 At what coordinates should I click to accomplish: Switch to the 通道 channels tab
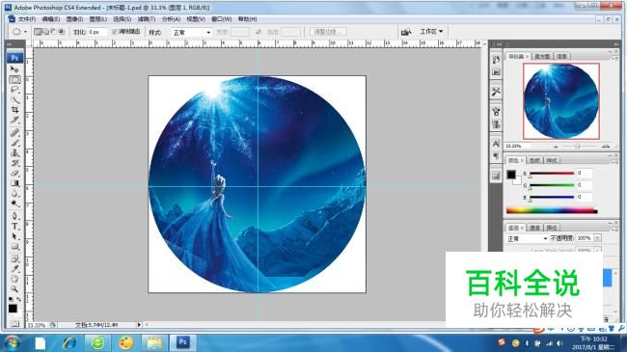coord(534,228)
